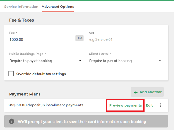Select the Advanced Options tab
Viewport: 174px width, 130px height.
[58, 7]
